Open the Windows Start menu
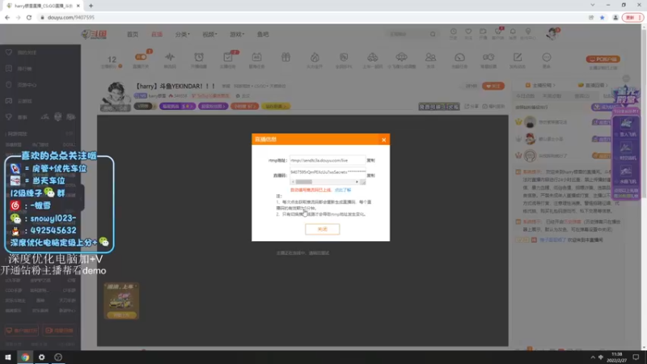The width and height of the screenshot is (647, 364). (8, 357)
